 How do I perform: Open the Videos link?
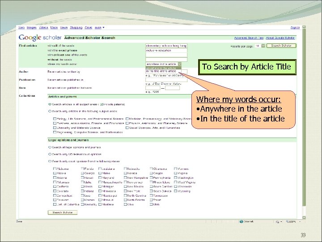[43, 28]
